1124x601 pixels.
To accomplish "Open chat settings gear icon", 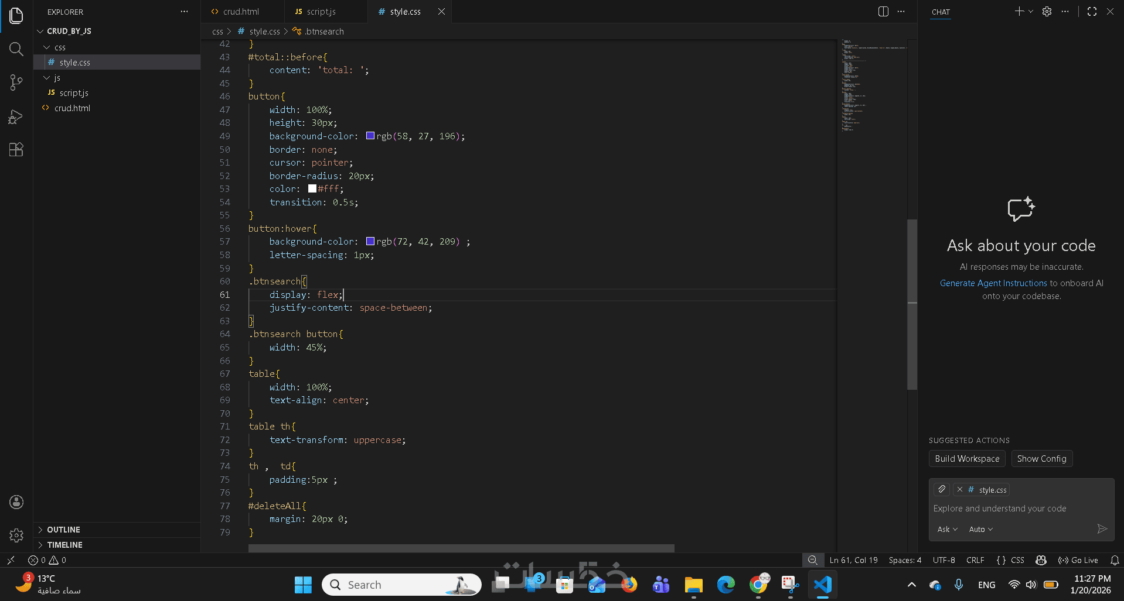I will tap(1047, 12).
